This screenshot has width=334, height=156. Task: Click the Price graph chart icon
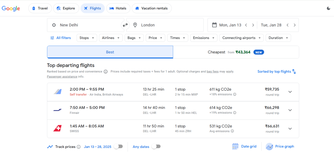[269, 147]
